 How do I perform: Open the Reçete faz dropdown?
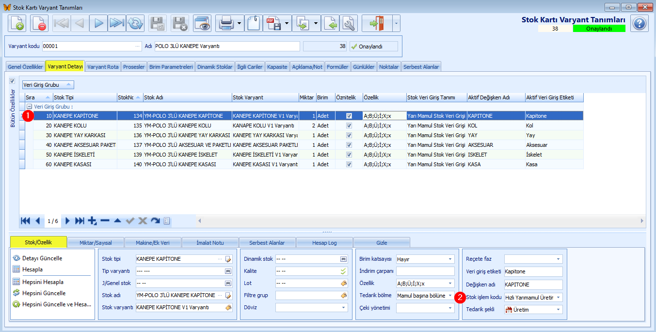[558, 259]
